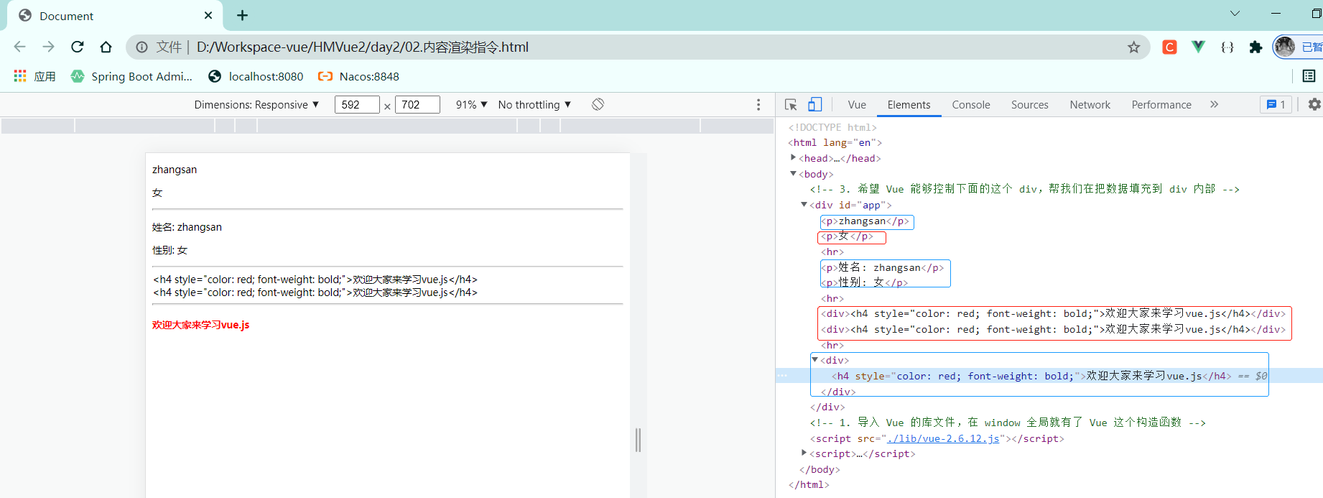
Task: Go back to the previous page
Action: [19, 47]
